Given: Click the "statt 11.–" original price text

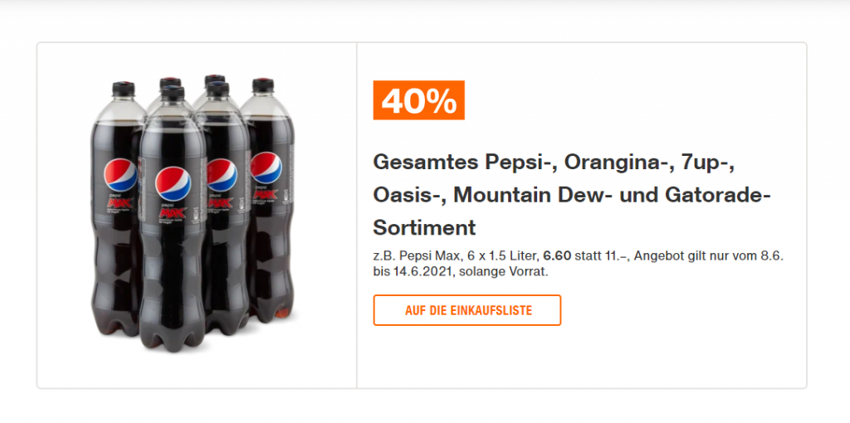Looking at the screenshot, I should coord(602,256).
